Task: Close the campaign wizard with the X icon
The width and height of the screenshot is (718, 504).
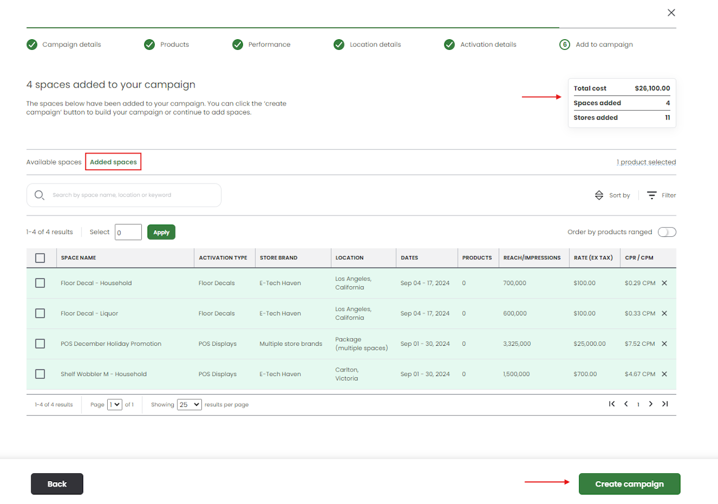Action: [671, 13]
